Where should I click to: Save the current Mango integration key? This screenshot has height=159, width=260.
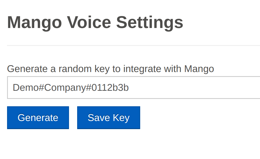click(x=108, y=117)
